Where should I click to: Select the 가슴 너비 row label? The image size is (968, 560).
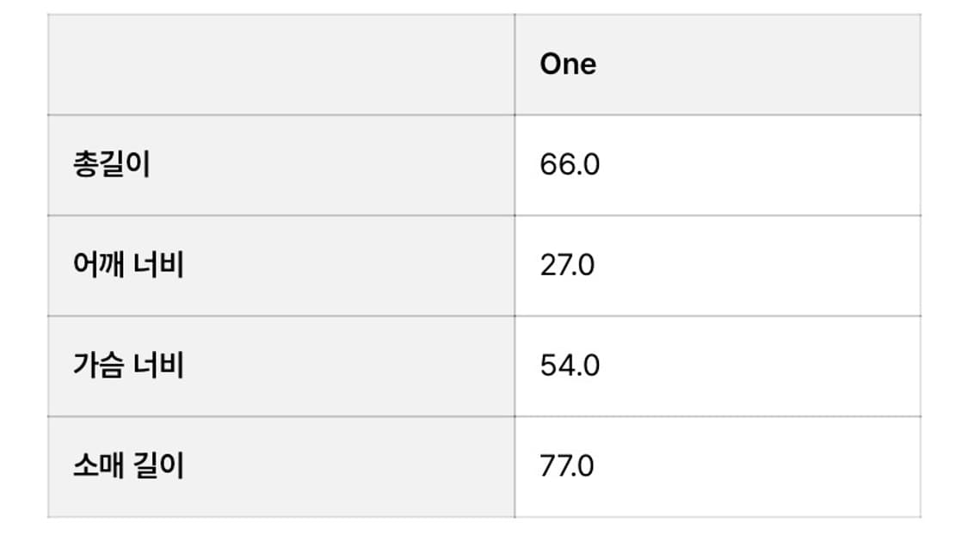[128, 366]
